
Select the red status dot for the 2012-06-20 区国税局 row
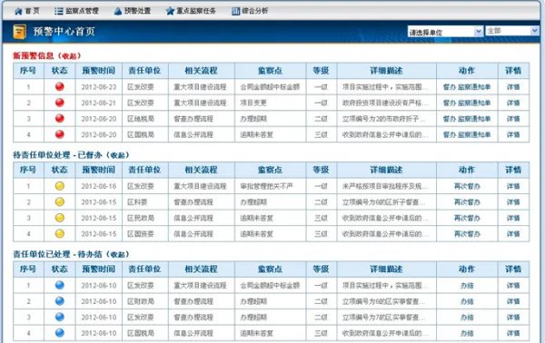point(60,134)
